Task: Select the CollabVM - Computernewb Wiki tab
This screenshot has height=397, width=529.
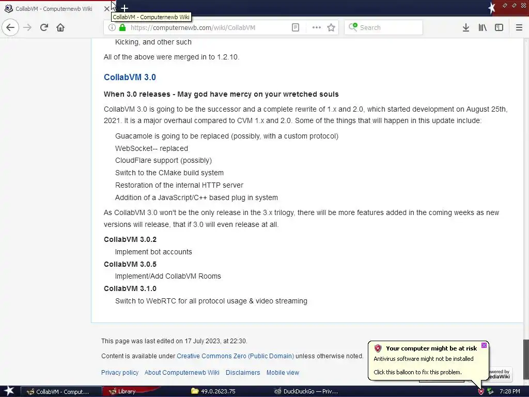Action: click(54, 8)
